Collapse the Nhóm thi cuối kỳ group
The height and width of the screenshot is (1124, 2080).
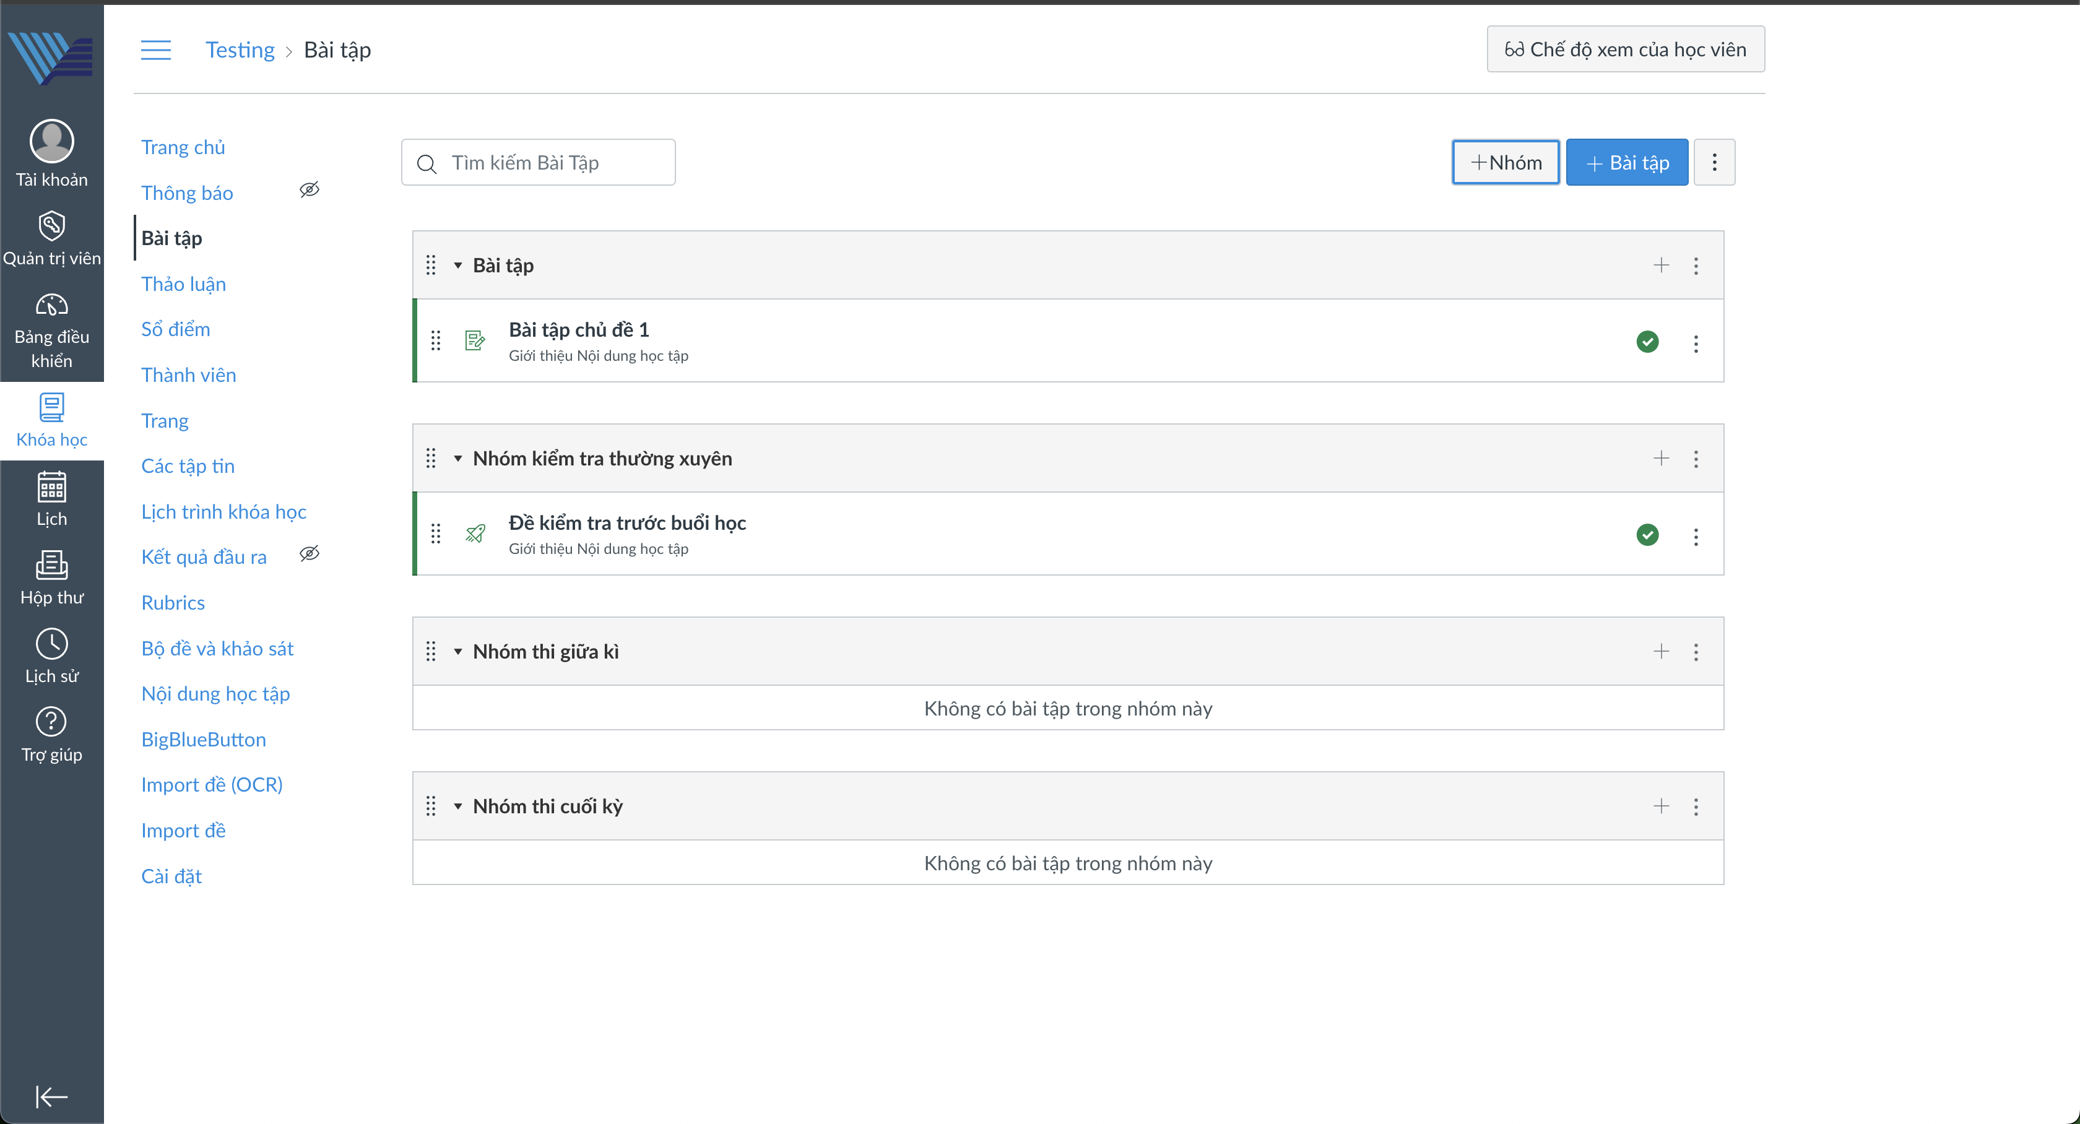click(458, 806)
